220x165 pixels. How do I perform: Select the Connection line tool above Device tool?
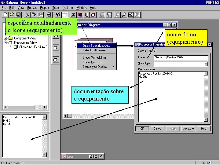tap(56, 54)
